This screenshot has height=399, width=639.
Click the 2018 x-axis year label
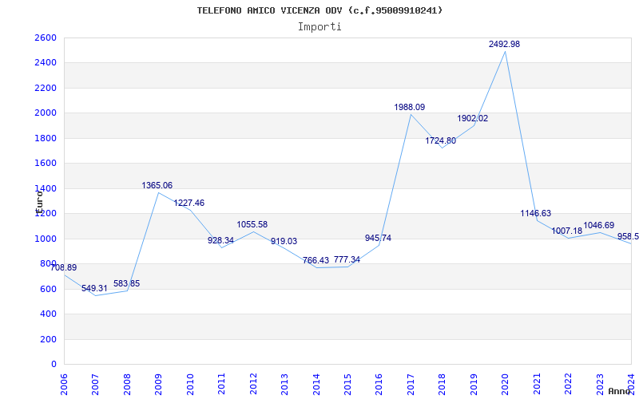click(x=443, y=385)
